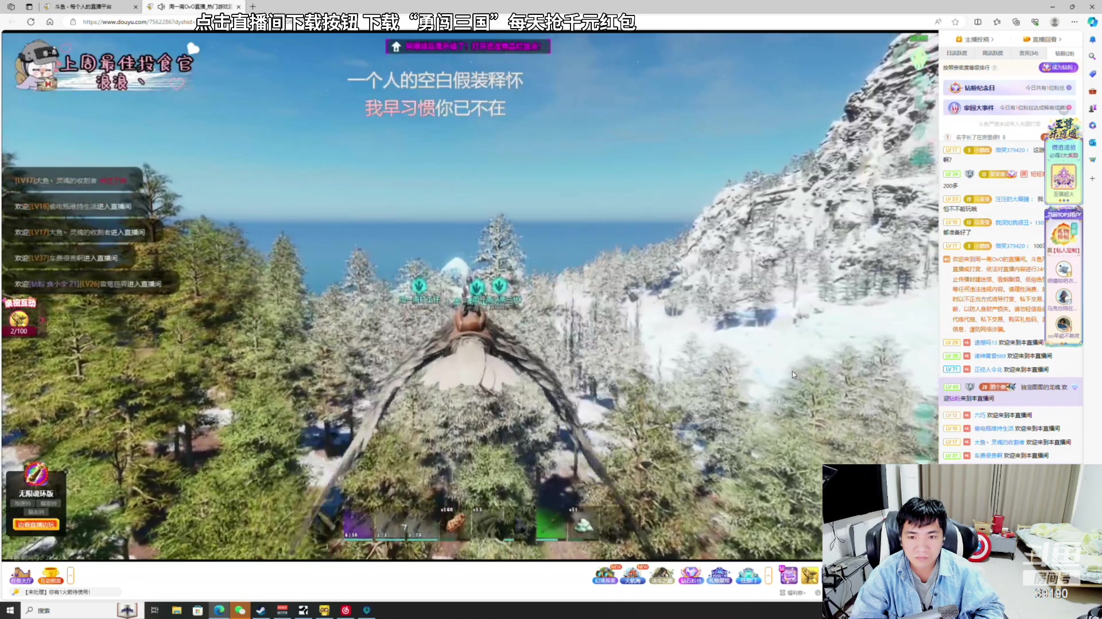Open 直播回看 replay chevron link
Screen dimensions: 1102x619
1042,40
